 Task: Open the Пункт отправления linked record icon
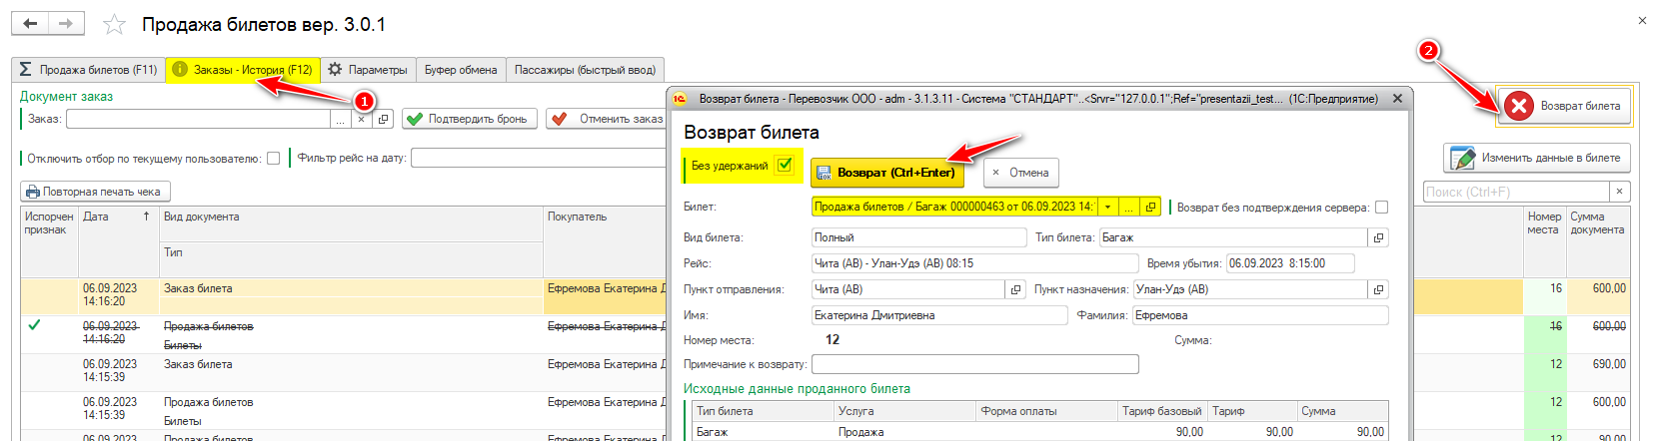[x=1016, y=289]
